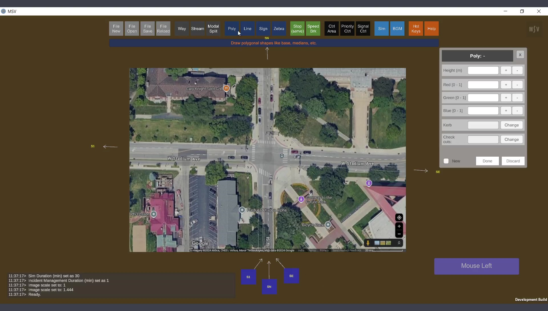
Task: Decrease the Red value with the minus button
Action: point(517,85)
